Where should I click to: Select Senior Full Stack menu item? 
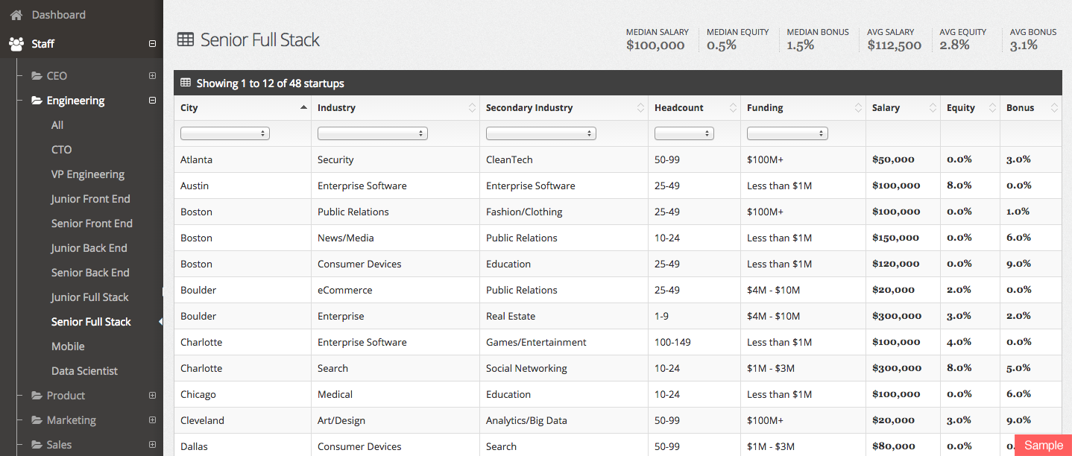click(91, 322)
